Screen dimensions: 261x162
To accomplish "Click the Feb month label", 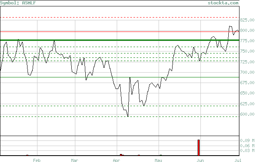I will 37,160.
